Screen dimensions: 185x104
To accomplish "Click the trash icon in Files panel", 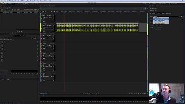I will 10,8.
